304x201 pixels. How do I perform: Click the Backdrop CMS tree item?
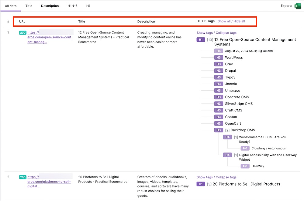(243, 130)
